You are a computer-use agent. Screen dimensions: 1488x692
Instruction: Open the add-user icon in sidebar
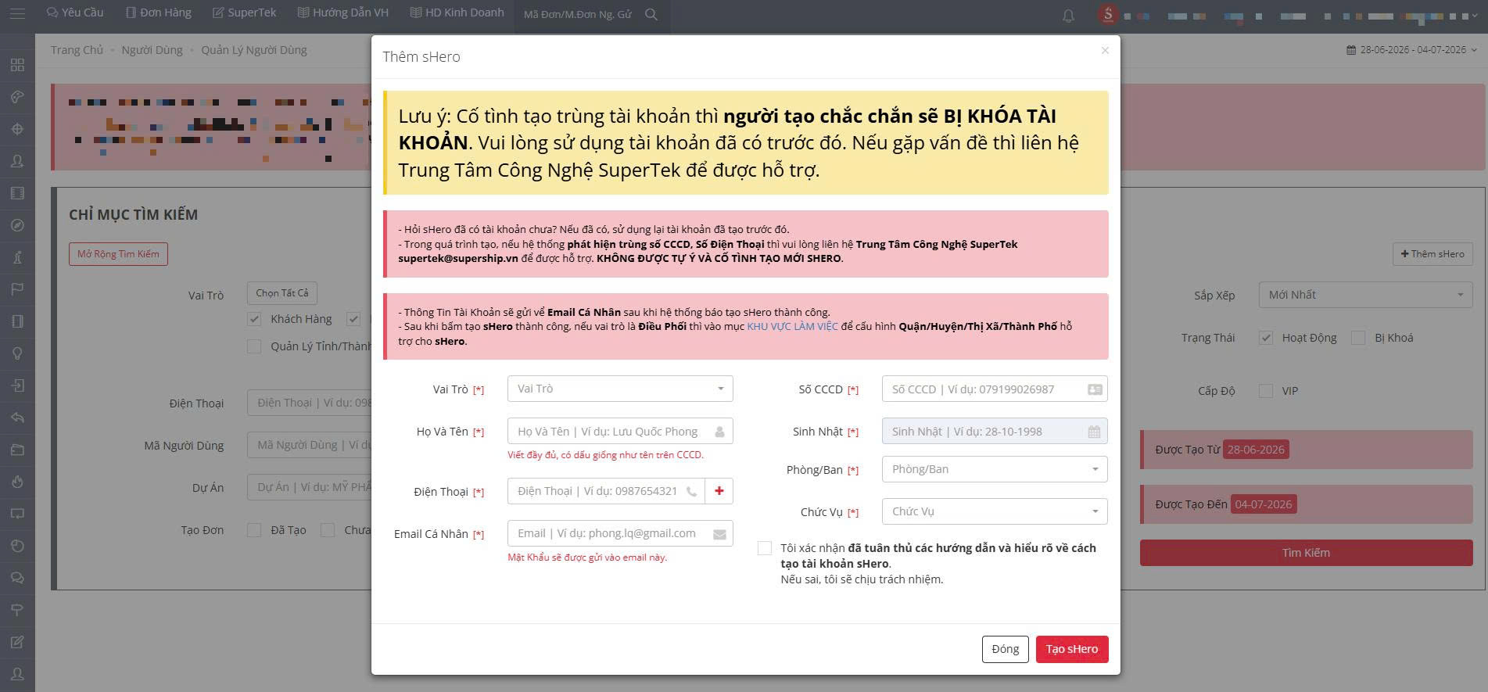pyautogui.click(x=17, y=161)
